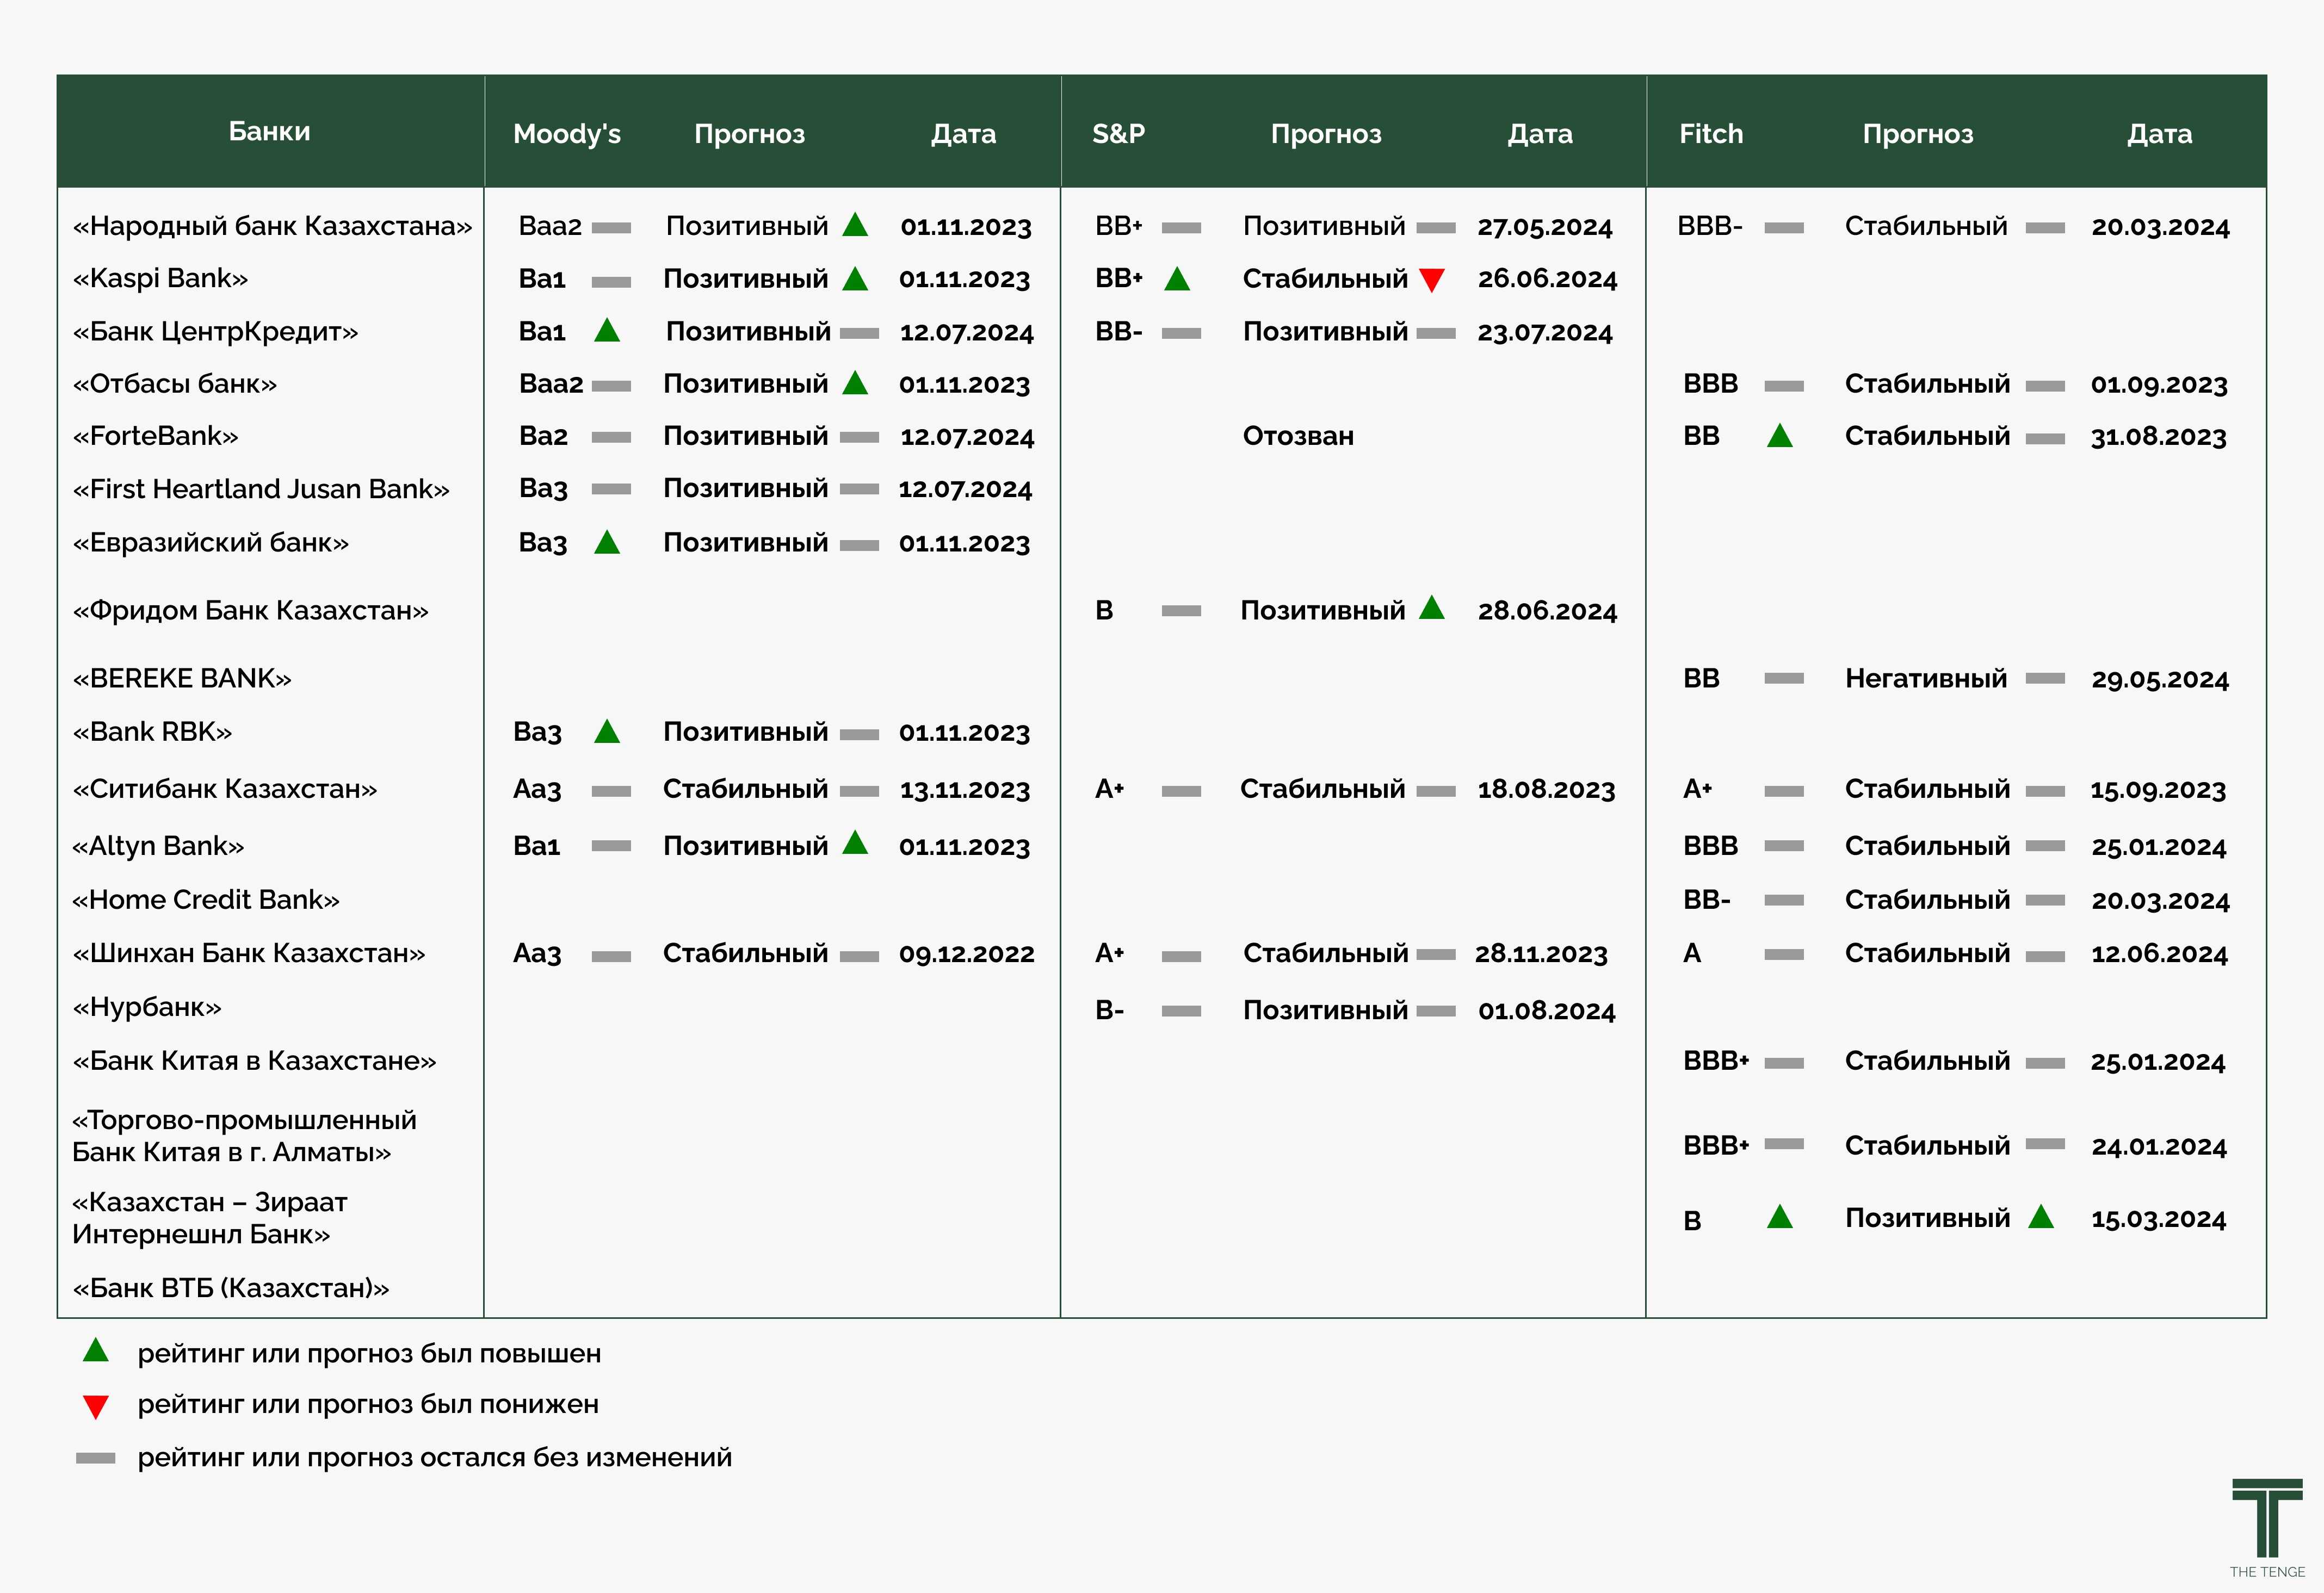Click green triangle next to ForteBank Fitch BB
This screenshot has width=2324, height=1593.
(1779, 435)
